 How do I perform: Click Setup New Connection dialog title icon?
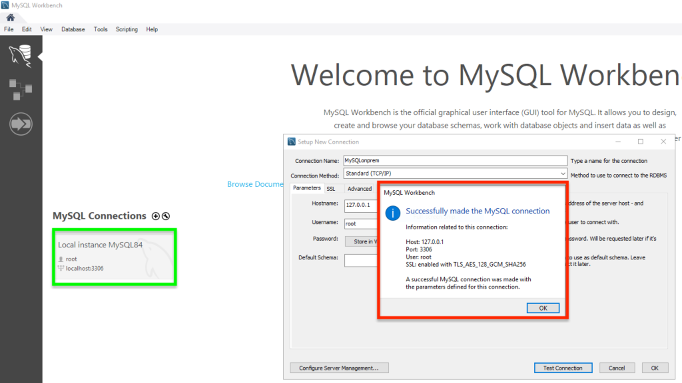[292, 142]
